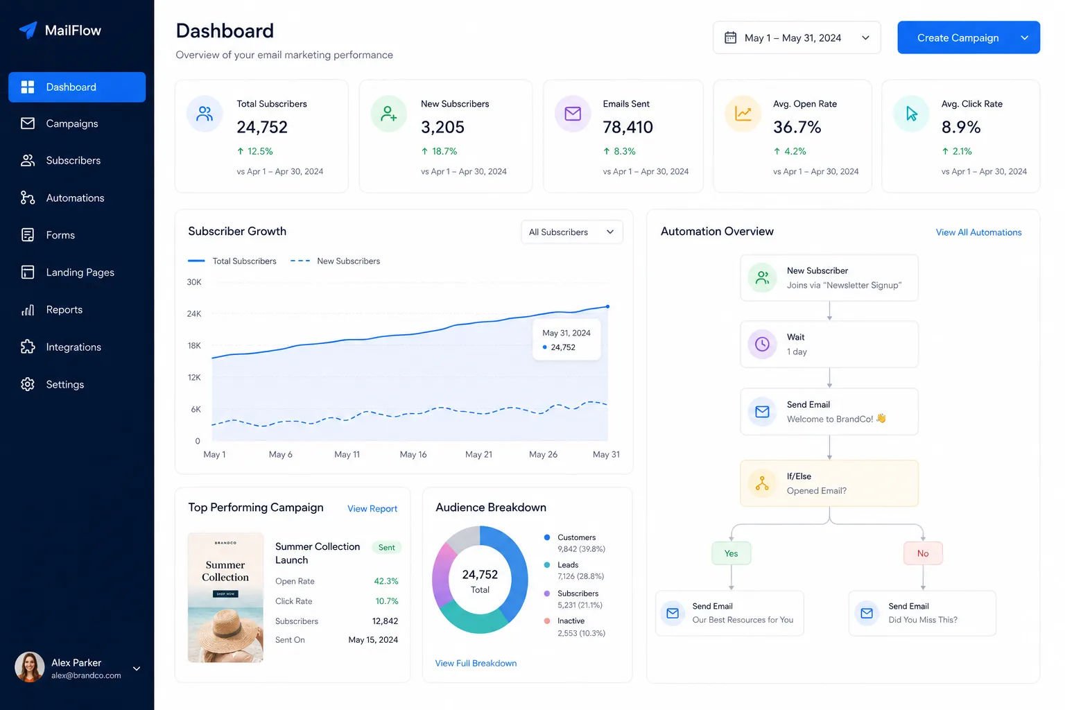Click the purple Subscribers legend dot
Screen dimensions: 1065x710
[x=547, y=594]
